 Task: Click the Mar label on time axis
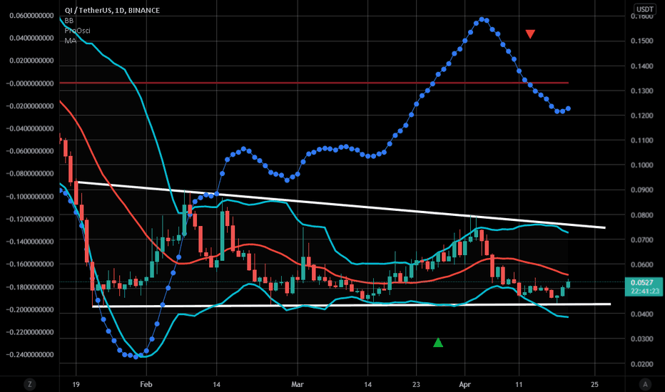tap(298, 384)
